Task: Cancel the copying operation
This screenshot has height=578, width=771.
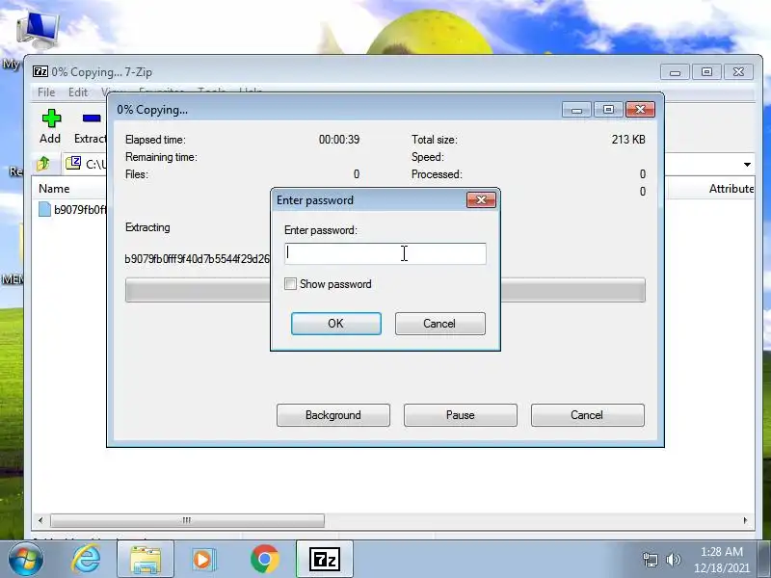Action: pyautogui.click(x=588, y=415)
